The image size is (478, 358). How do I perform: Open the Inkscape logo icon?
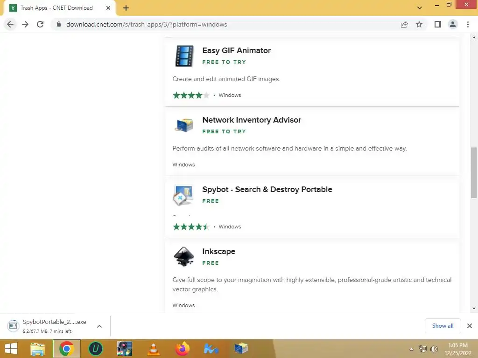pyautogui.click(x=183, y=257)
